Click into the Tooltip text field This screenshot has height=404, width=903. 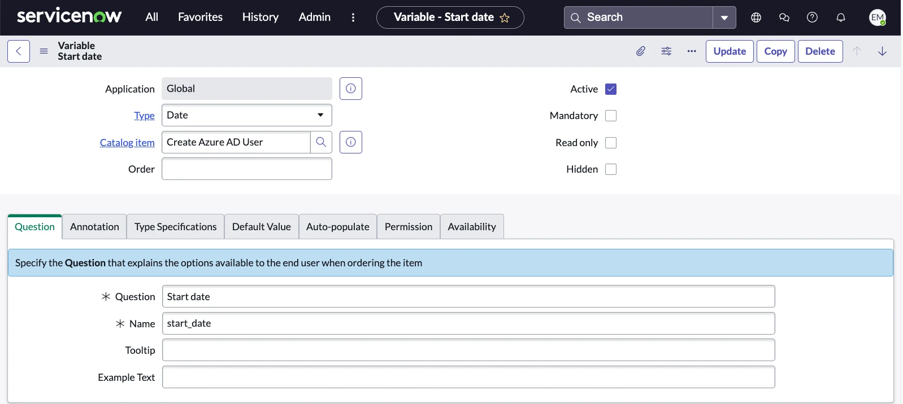(x=468, y=350)
